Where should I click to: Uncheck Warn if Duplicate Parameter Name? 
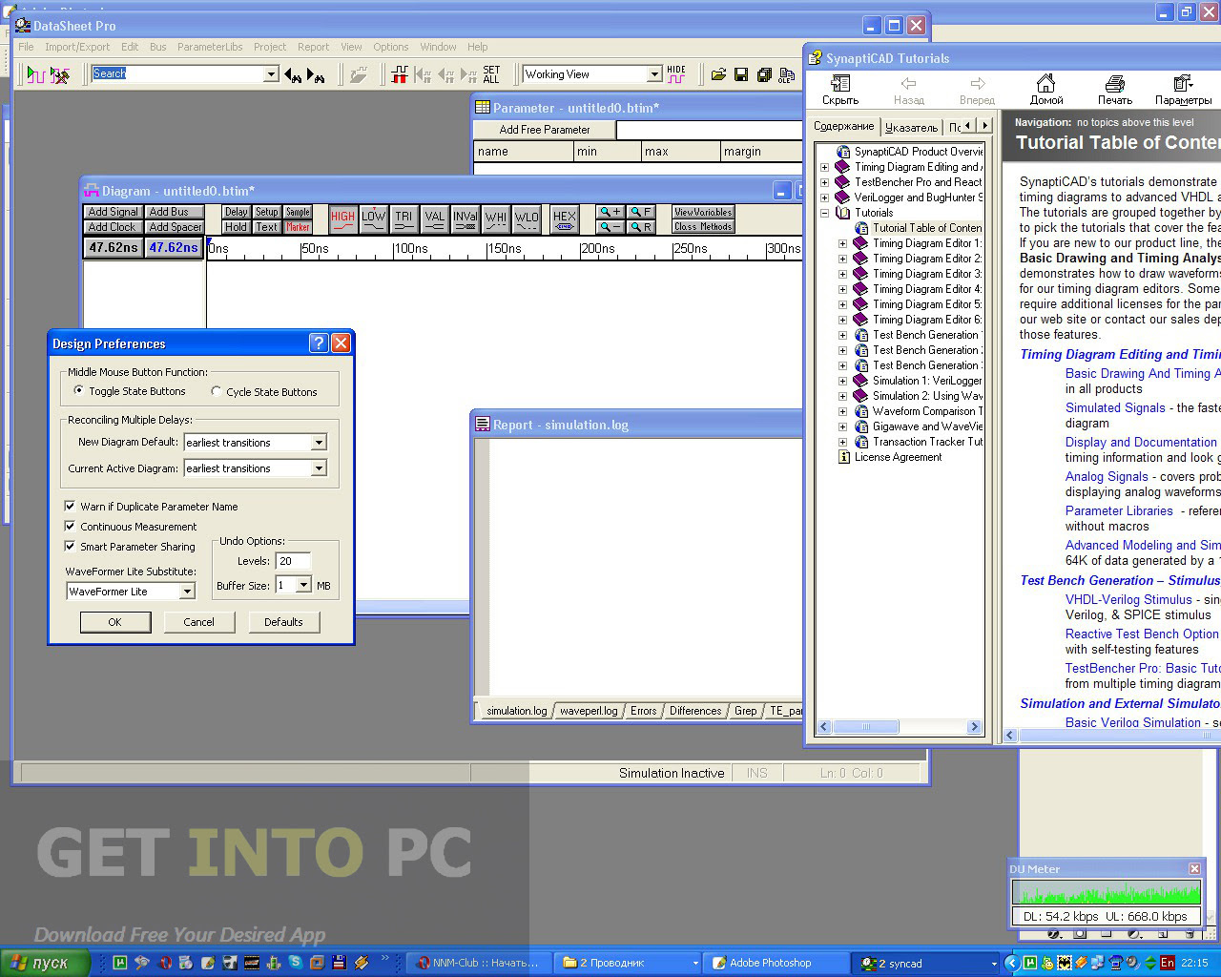pos(70,507)
